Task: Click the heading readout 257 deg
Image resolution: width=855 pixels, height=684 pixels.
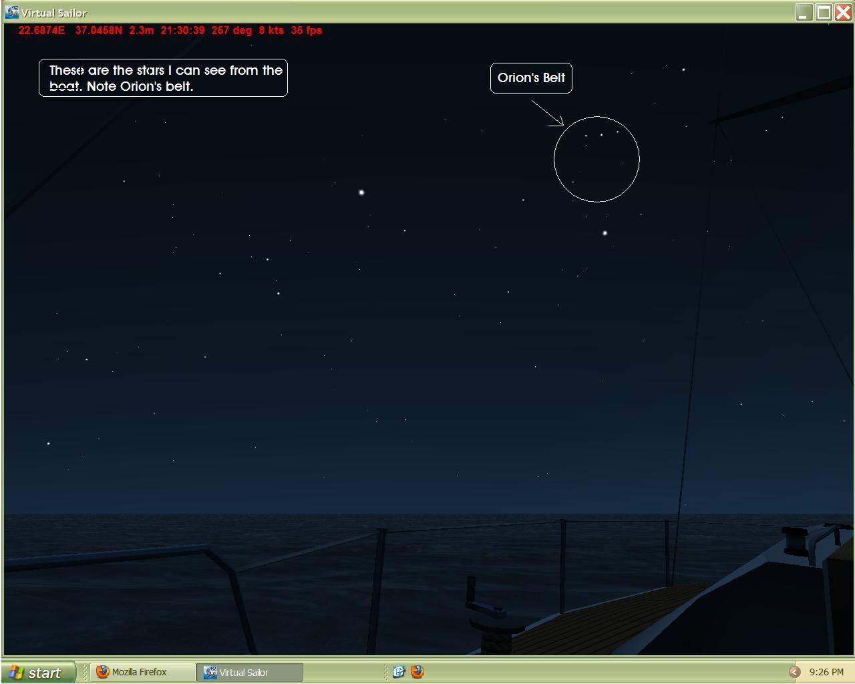Action: [x=232, y=30]
